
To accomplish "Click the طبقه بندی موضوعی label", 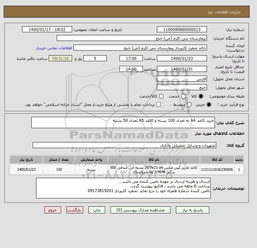I will [227, 96].
